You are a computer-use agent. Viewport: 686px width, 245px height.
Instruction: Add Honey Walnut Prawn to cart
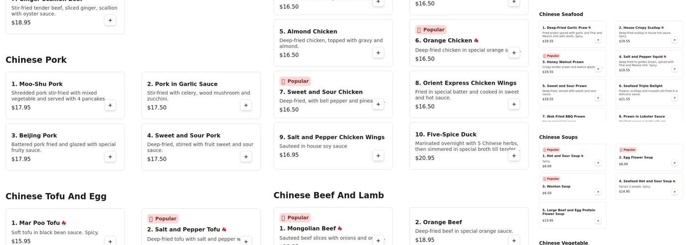point(598,69)
